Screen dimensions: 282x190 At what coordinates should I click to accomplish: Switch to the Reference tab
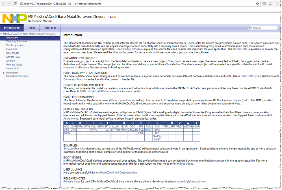pyautogui.click(x=50, y=28)
